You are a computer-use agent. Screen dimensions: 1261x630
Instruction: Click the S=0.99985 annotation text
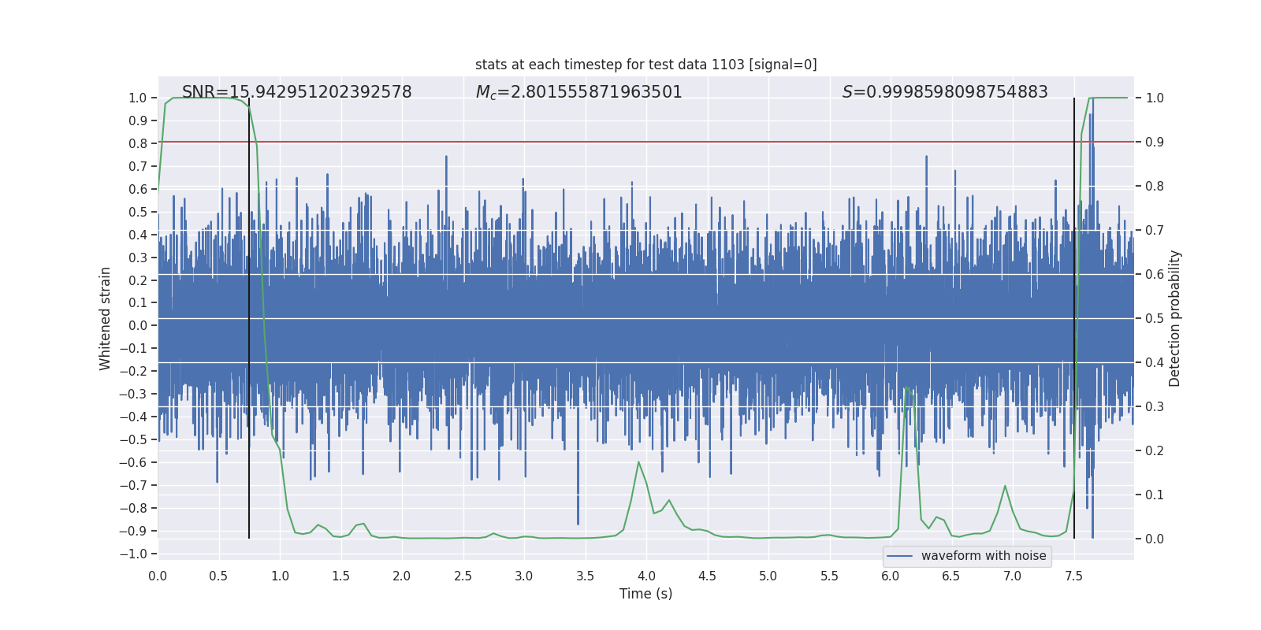click(x=945, y=92)
